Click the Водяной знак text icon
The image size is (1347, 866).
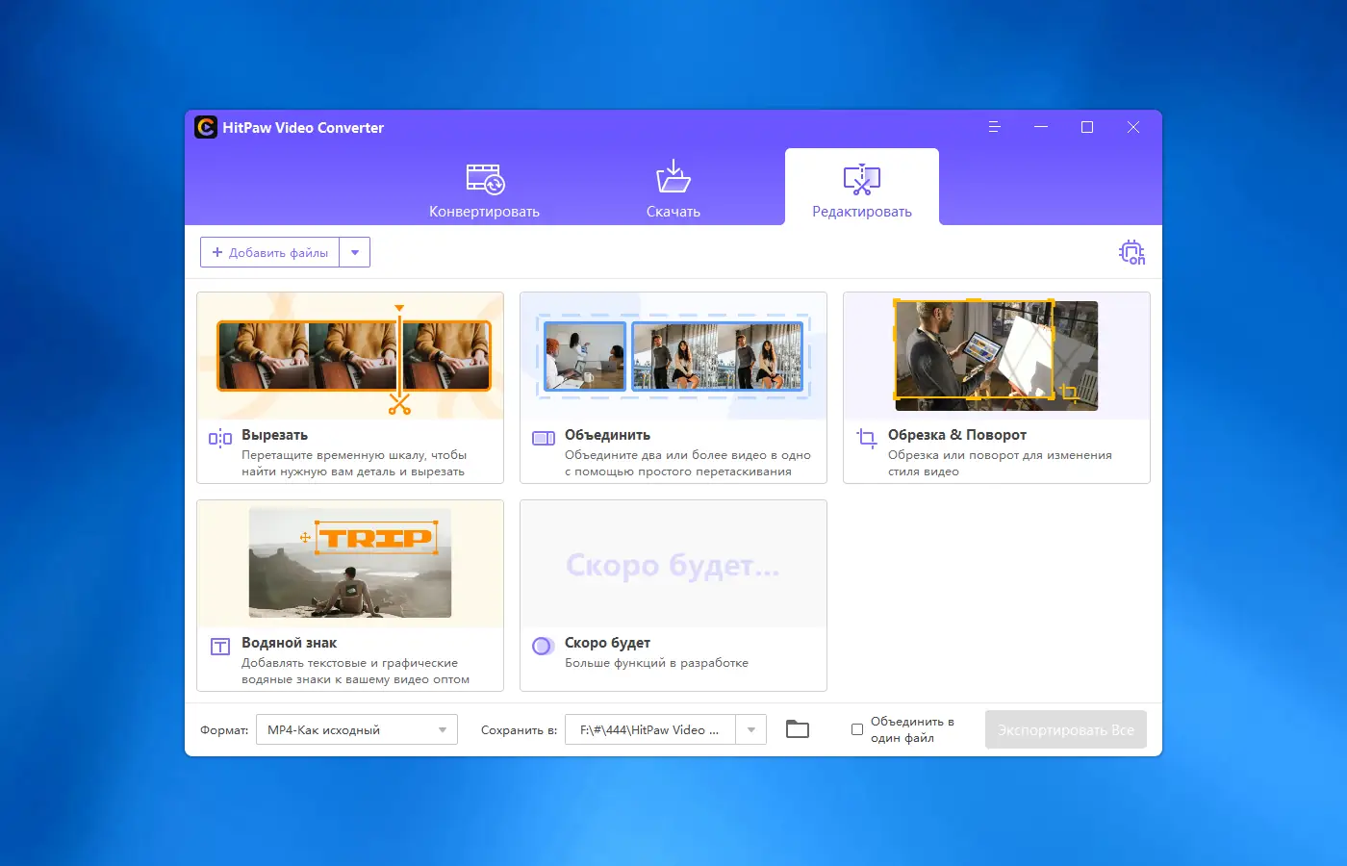[x=220, y=647]
